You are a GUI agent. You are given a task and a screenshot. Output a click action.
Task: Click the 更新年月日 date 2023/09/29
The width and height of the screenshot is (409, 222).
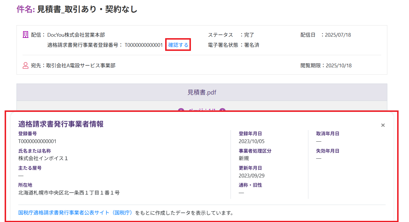point(251,175)
